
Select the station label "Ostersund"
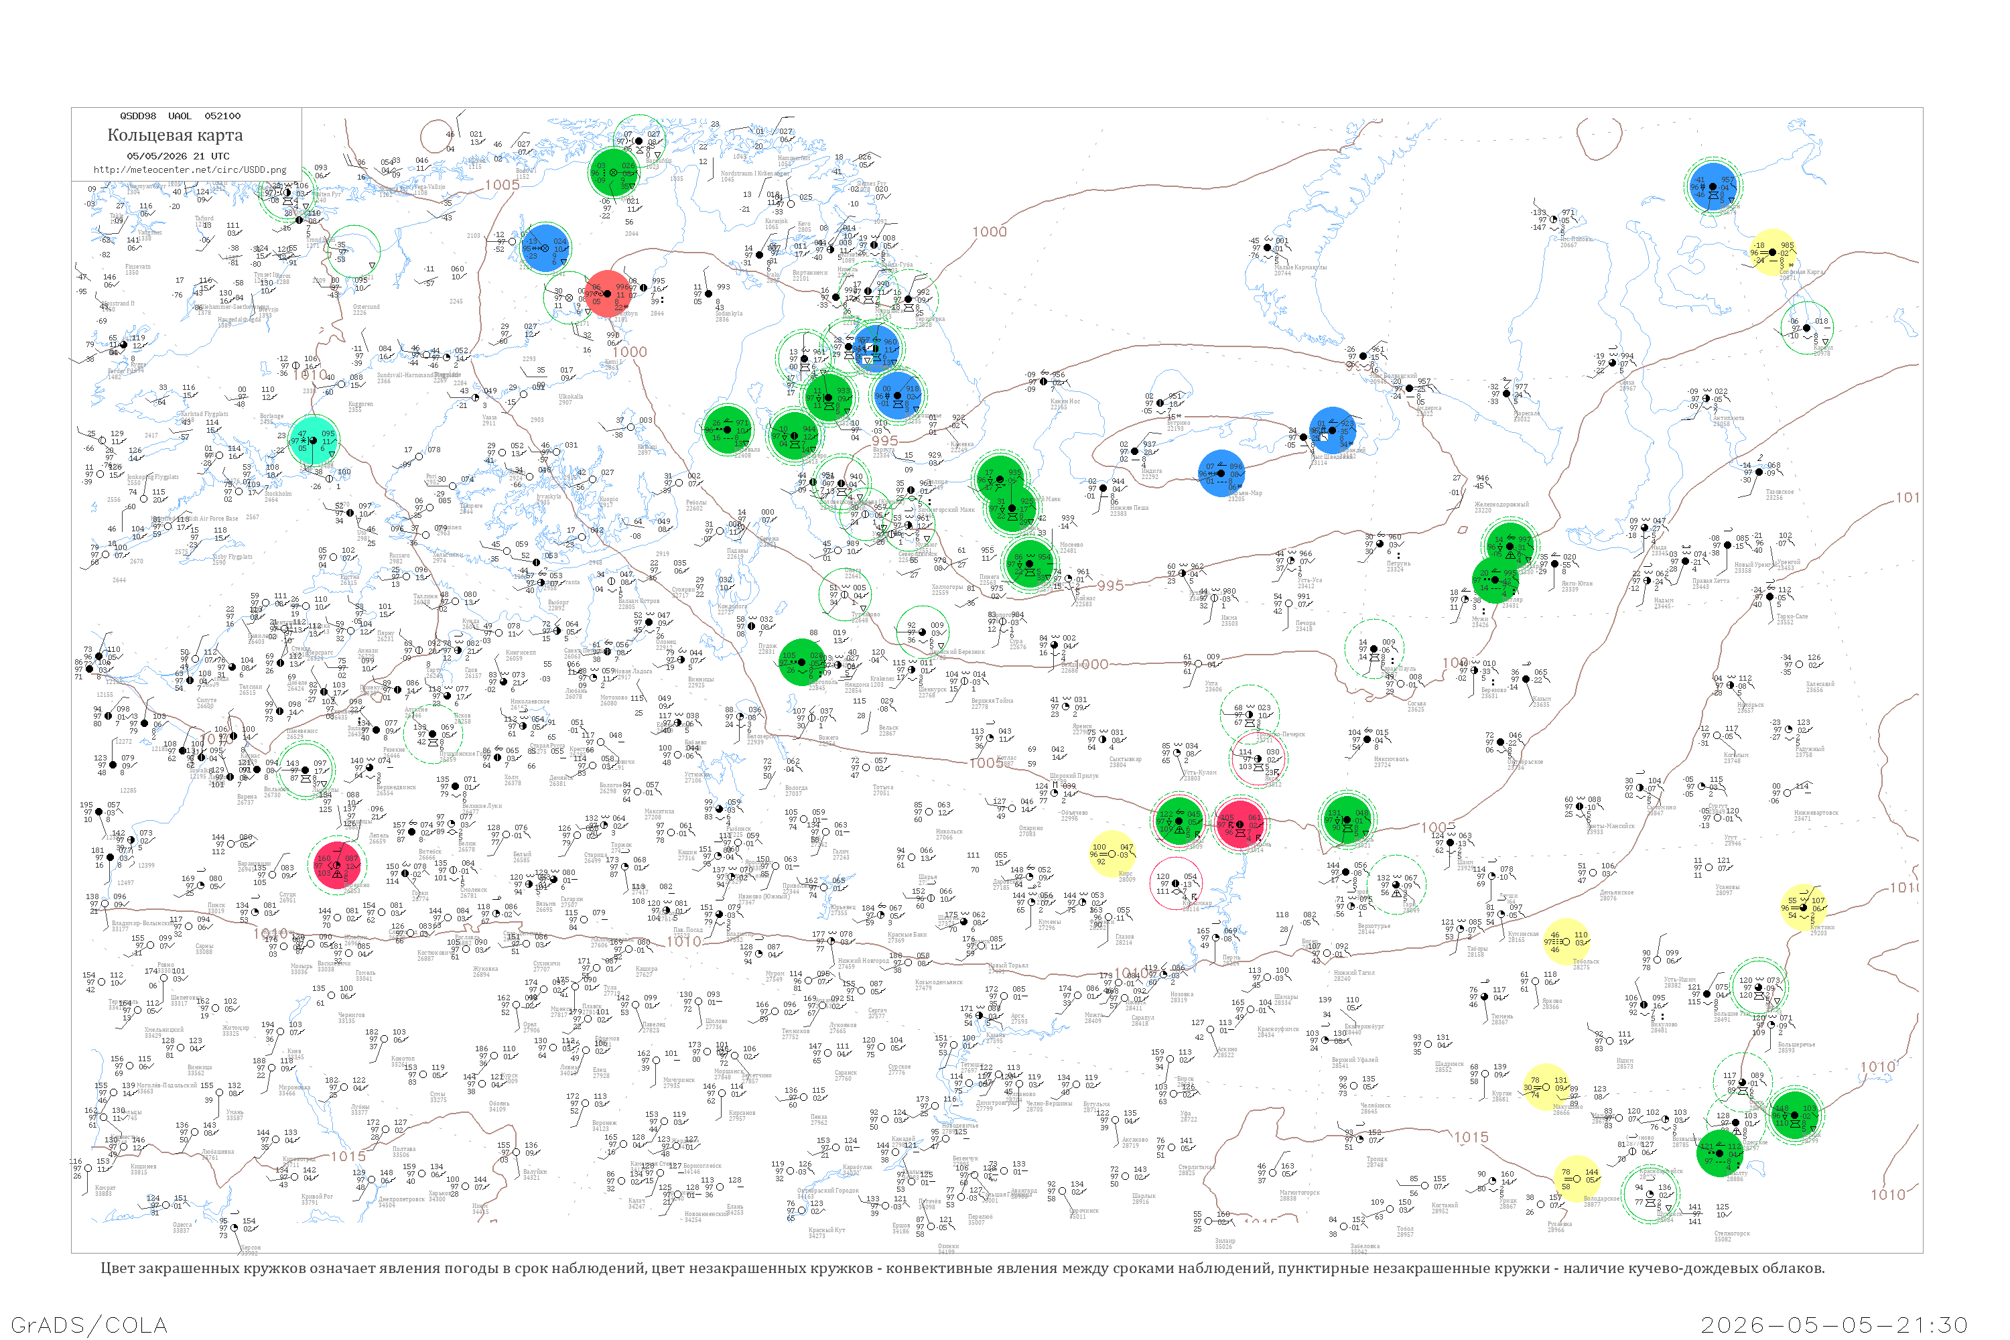(x=366, y=308)
